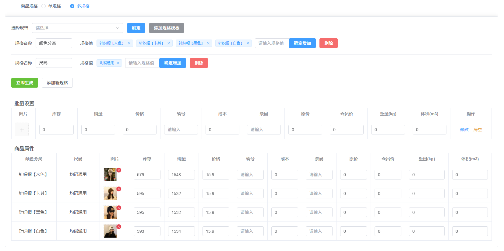Click the 修改 link in batch settings
This screenshot has width=504, height=251.
point(464,130)
